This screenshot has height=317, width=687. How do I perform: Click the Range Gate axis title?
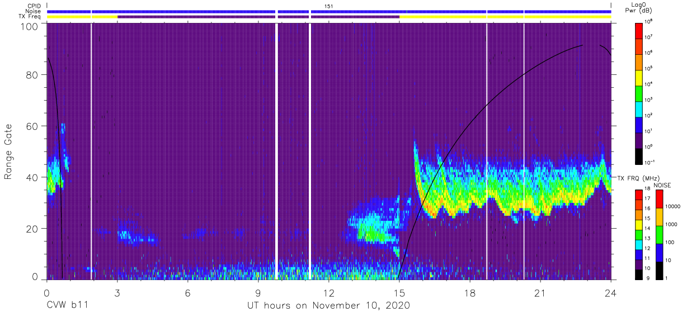click(x=8, y=152)
